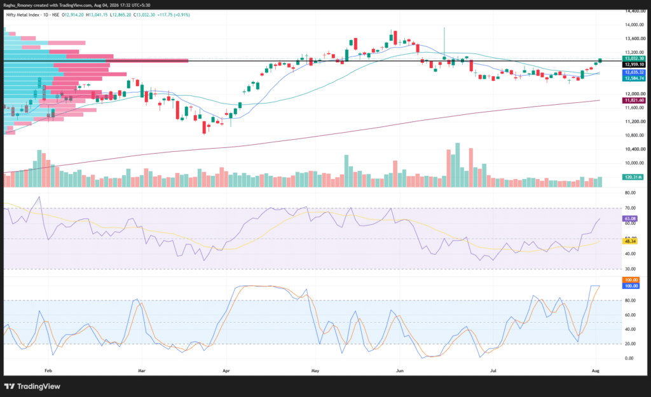Click the 'Feb' time axis label
This screenshot has height=397, width=651.
click(x=48, y=370)
